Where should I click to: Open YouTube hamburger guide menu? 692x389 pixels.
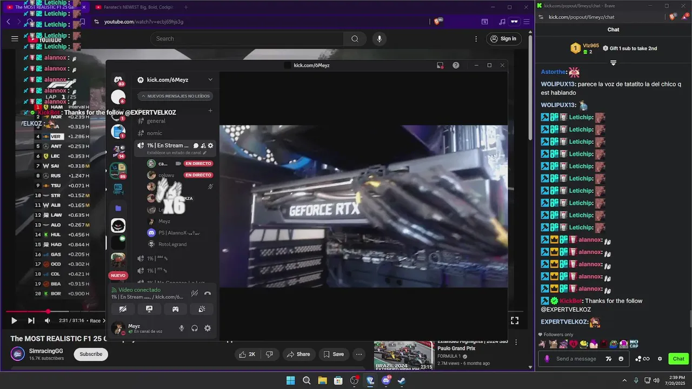coord(15,38)
